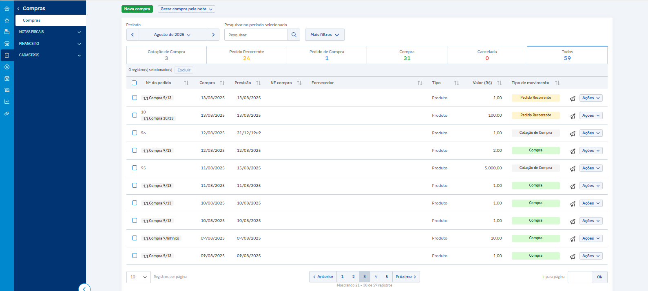Check the checkbox for order 95
Viewport: 648px width, 291px height.
(x=135, y=168)
